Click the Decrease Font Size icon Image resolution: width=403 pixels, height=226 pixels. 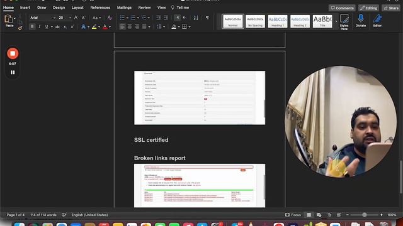[x=83, y=18]
